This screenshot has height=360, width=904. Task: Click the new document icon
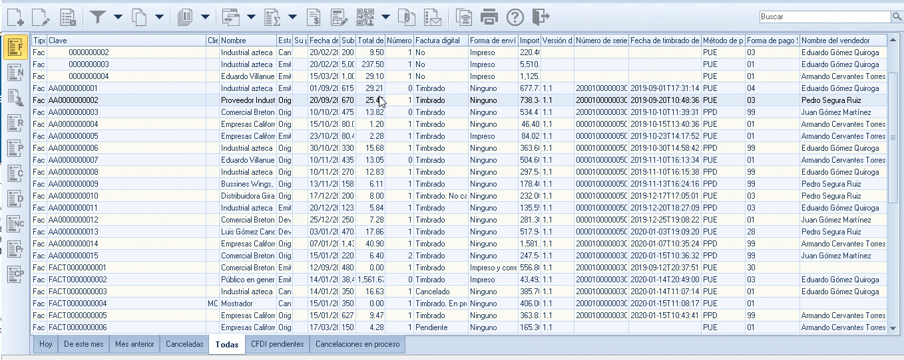16,17
